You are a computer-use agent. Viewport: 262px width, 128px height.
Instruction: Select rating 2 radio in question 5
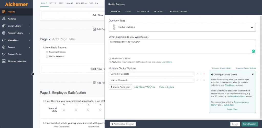tap(88, 110)
